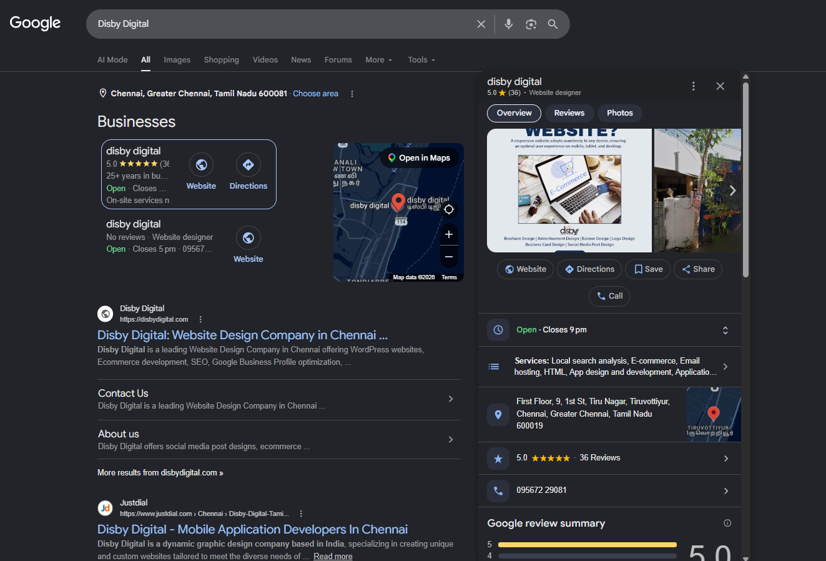Click the clock icon in hours row
The height and width of the screenshot is (561, 826).
[x=498, y=330]
